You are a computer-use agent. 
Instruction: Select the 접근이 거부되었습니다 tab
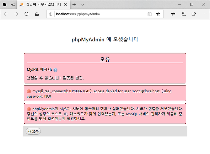point(44,4)
